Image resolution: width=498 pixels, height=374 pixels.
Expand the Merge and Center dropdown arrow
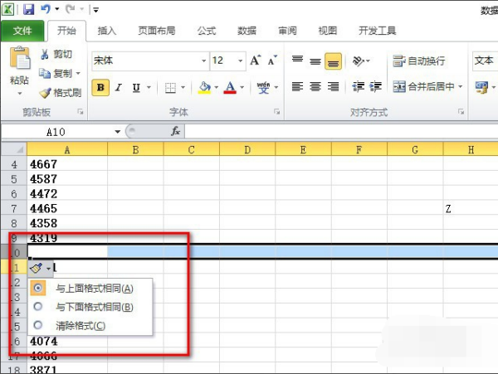[x=461, y=86]
